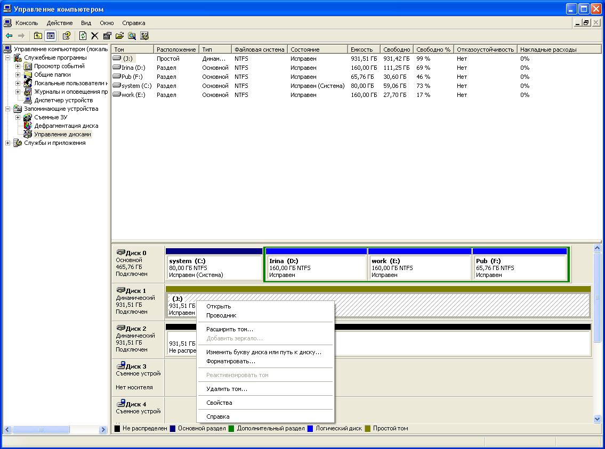Click the disk pane scroll-up arrow

pyautogui.click(x=598, y=248)
